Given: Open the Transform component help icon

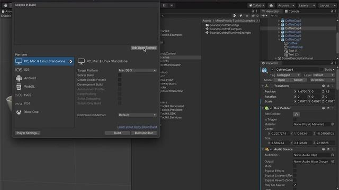Looking at the screenshot, I should (324, 86).
